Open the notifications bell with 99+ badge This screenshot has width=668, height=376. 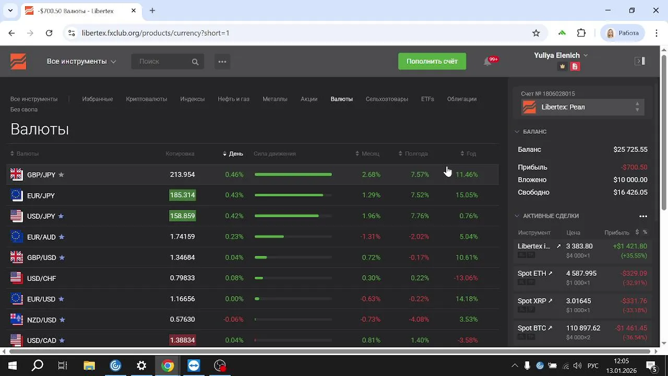pos(488,61)
